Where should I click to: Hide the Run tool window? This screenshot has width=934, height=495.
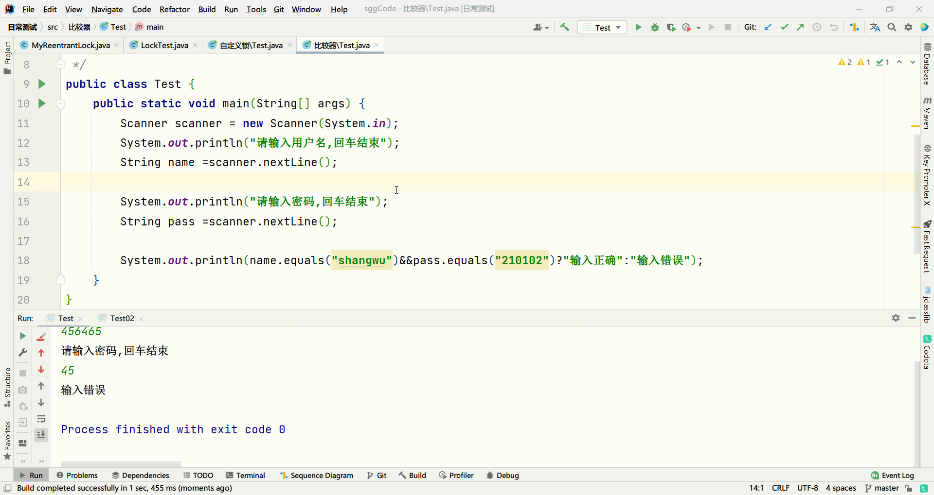coord(912,318)
